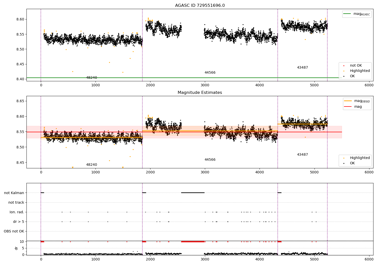
Task: Click the 'Highlighted' legend entry in the top plot
Action: [360, 71]
